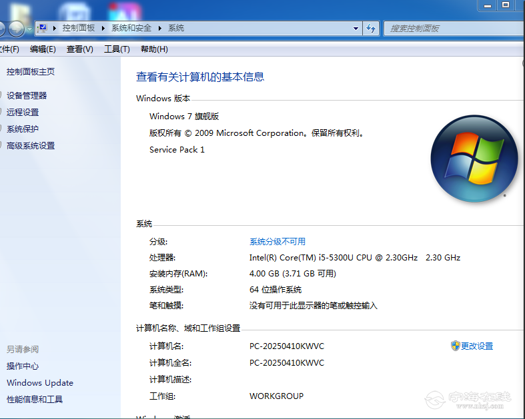Image resolution: width=525 pixels, height=419 pixels.
Task: Click the PC-20250410KWVC value beside 计算机全名
Action: point(287,363)
